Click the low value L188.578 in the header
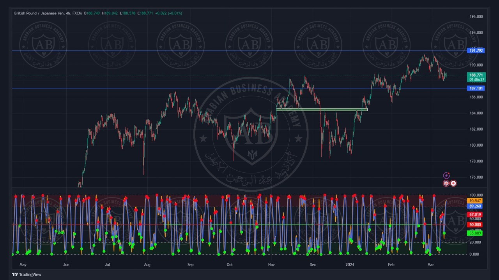Viewport: 499px width, 280px height. click(127, 13)
